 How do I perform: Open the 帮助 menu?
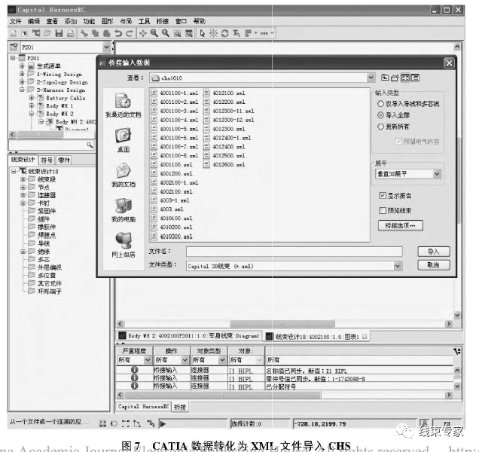point(199,21)
